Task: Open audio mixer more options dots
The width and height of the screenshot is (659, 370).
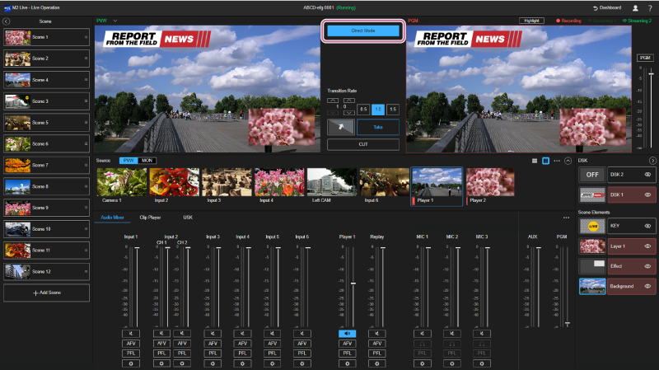Action: [x=566, y=218]
